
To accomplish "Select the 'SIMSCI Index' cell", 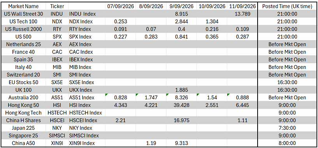I will (x=87, y=136).
